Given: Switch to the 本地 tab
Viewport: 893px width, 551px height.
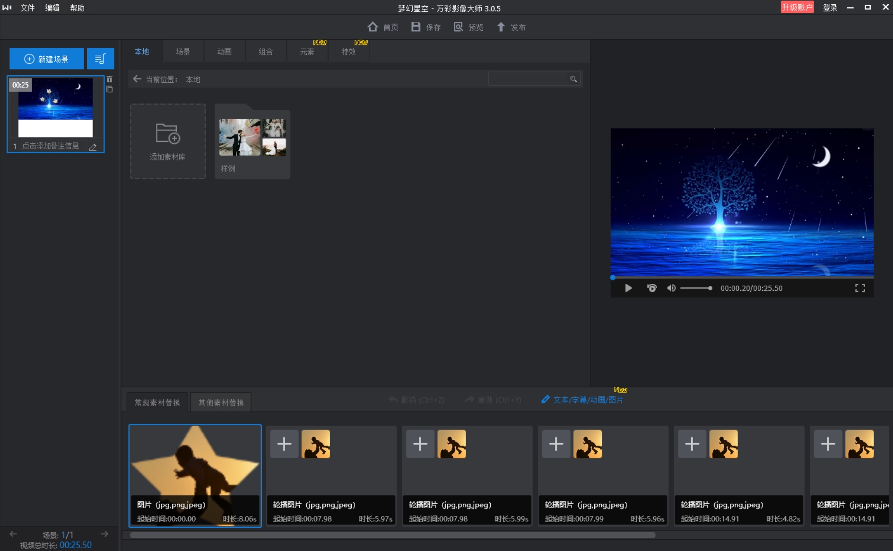Looking at the screenshot, I should point(142,52).
